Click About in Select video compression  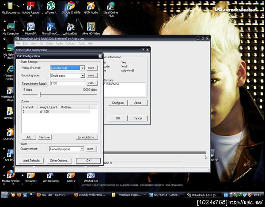(138, 103)
